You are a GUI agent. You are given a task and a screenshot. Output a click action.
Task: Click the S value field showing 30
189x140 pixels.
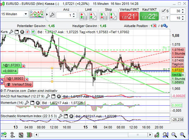coord(175,11)
